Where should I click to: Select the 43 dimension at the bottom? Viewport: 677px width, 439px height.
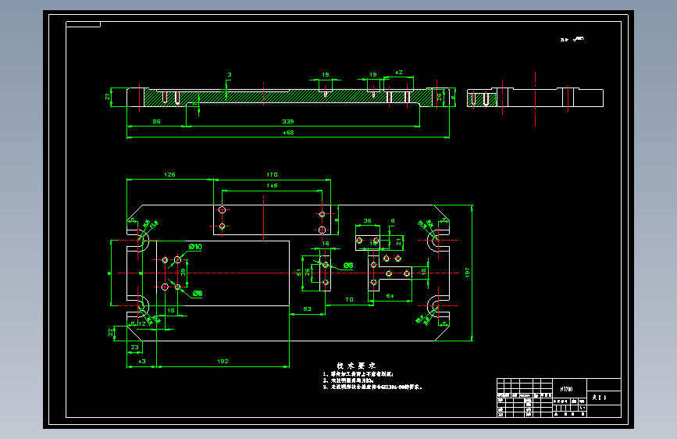tap(141, 361)
